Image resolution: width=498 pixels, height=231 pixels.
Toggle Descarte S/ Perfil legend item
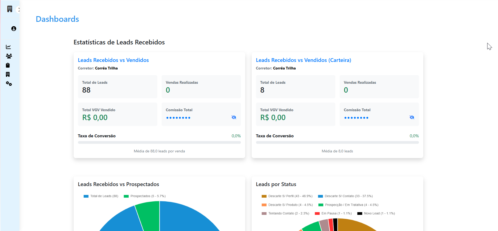(x=287, y=196)
